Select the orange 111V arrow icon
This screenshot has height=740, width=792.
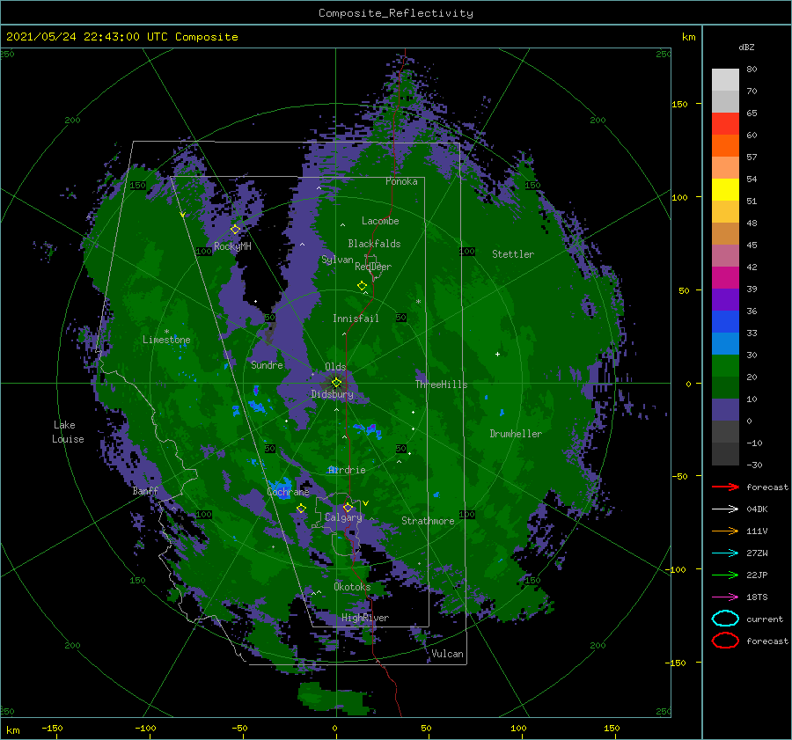tap(725, 531)
